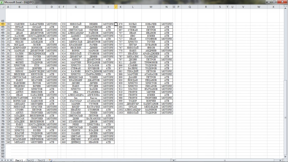288x162 pixels.
Task: Select cell containing ВЪЛЧАНОВ
Action: coord(151,89)
